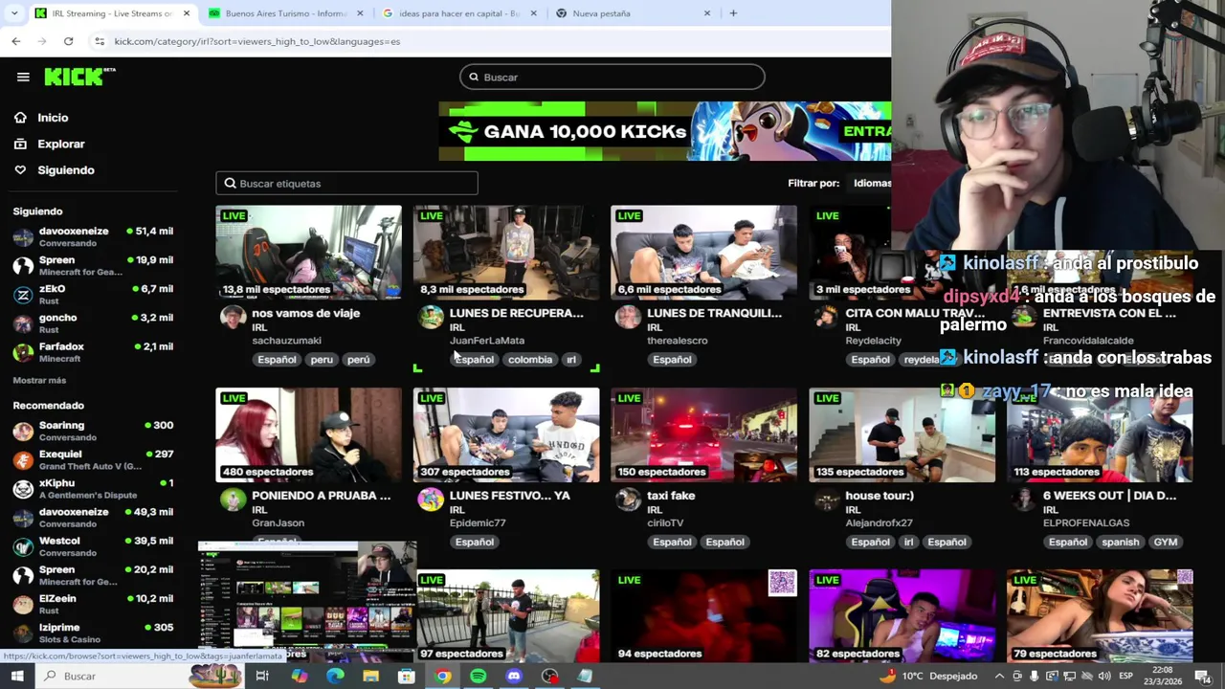Click JuanFerLaMata streamer avatar
Screen dimensions: 1225x689
point(431,318)
